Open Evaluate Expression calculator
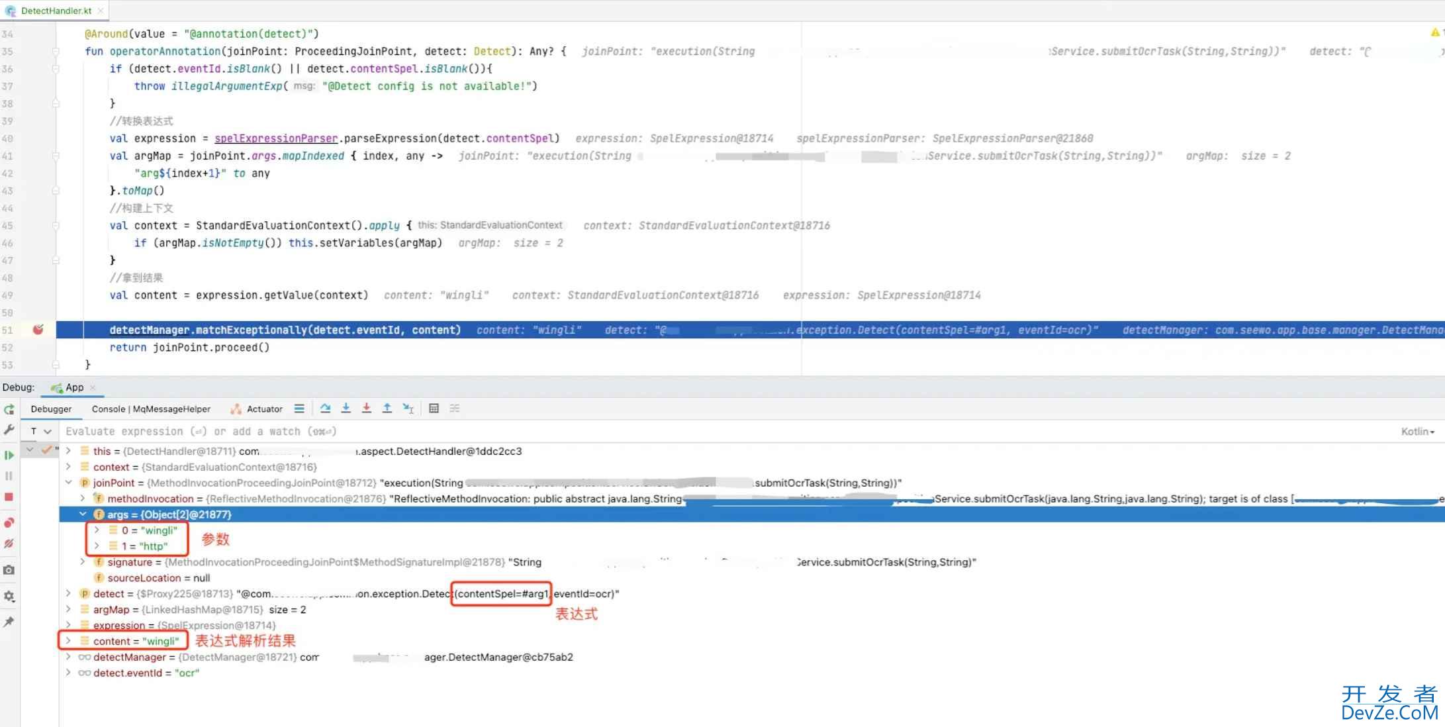Screen dimensions: 1445x727 [434, 409]
